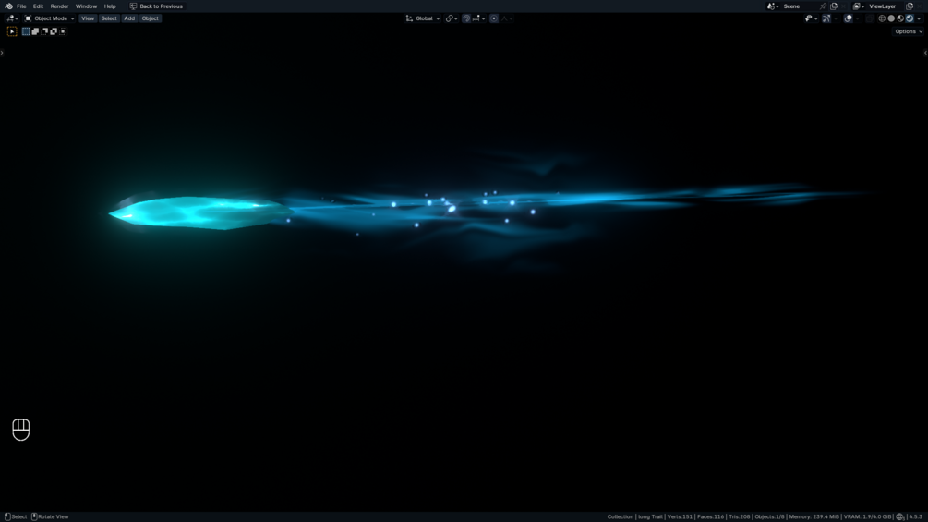Click the 'Objects:1/8' status entry

tap(769, 516)
